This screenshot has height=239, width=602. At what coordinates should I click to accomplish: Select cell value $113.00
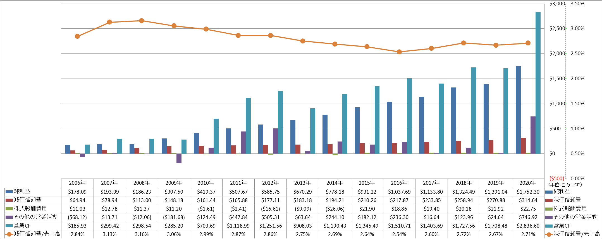tap(142, 200)
